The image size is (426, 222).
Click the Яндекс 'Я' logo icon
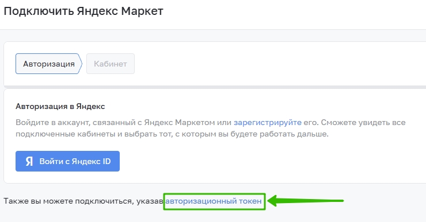point(29,161)
